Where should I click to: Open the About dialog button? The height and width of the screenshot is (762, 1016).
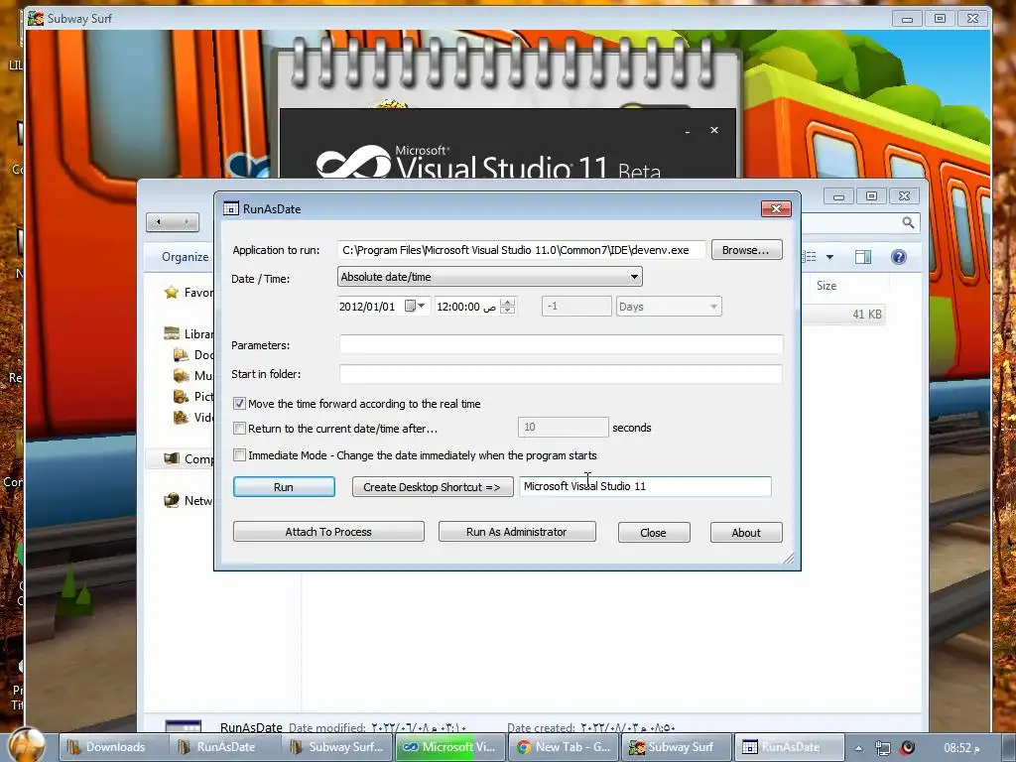pyautogui.click(x=746, y=533)
